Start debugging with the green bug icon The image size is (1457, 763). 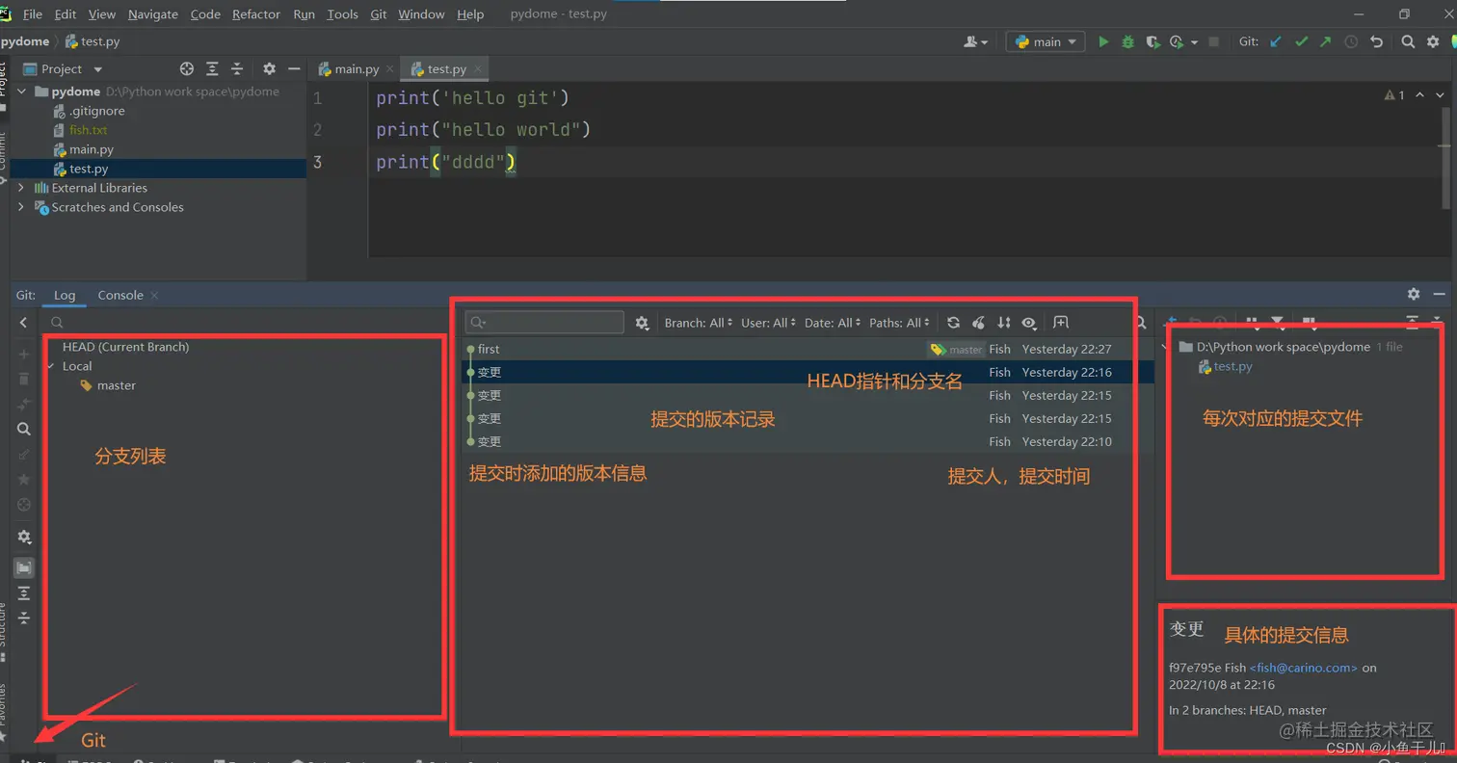[1127, 41]
